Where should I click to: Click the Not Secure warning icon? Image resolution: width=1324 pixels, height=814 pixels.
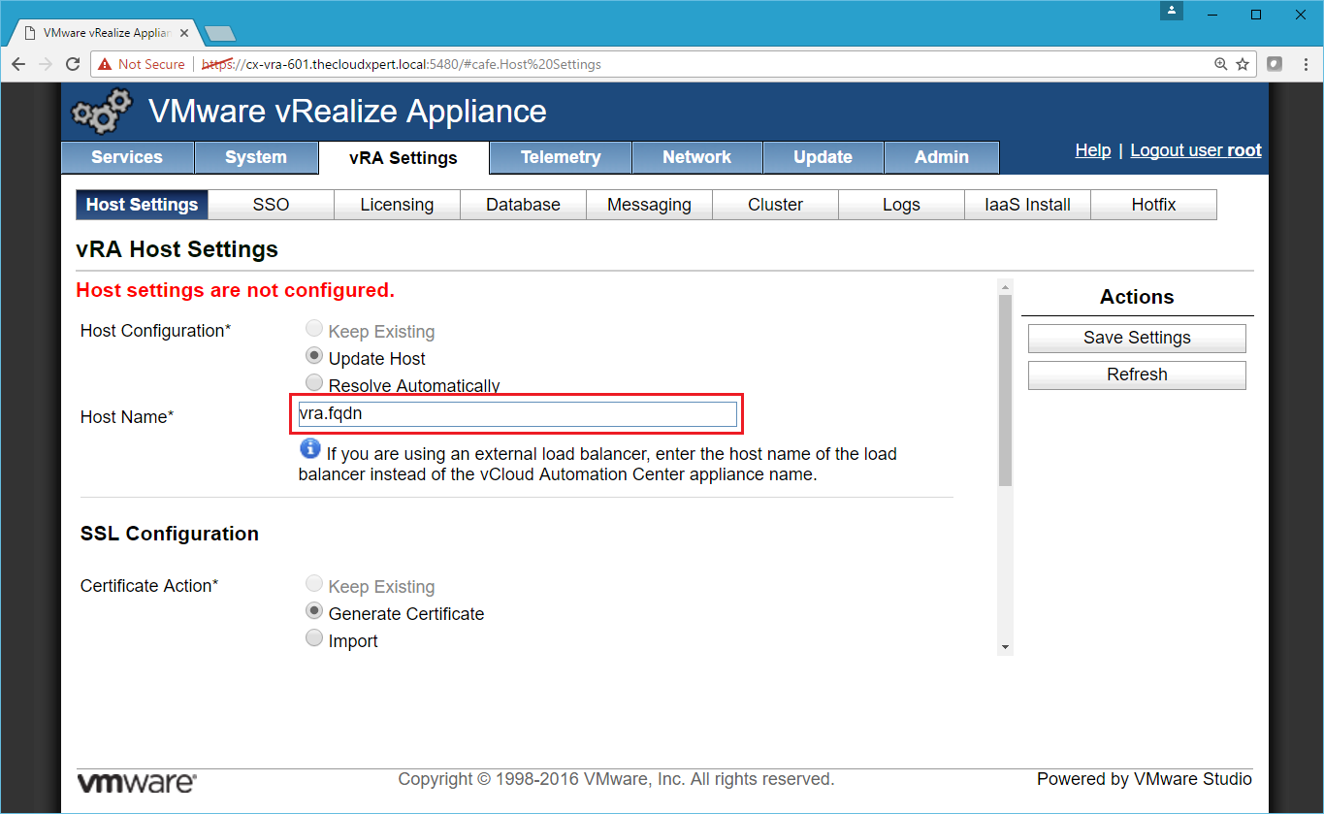(105, 64)
